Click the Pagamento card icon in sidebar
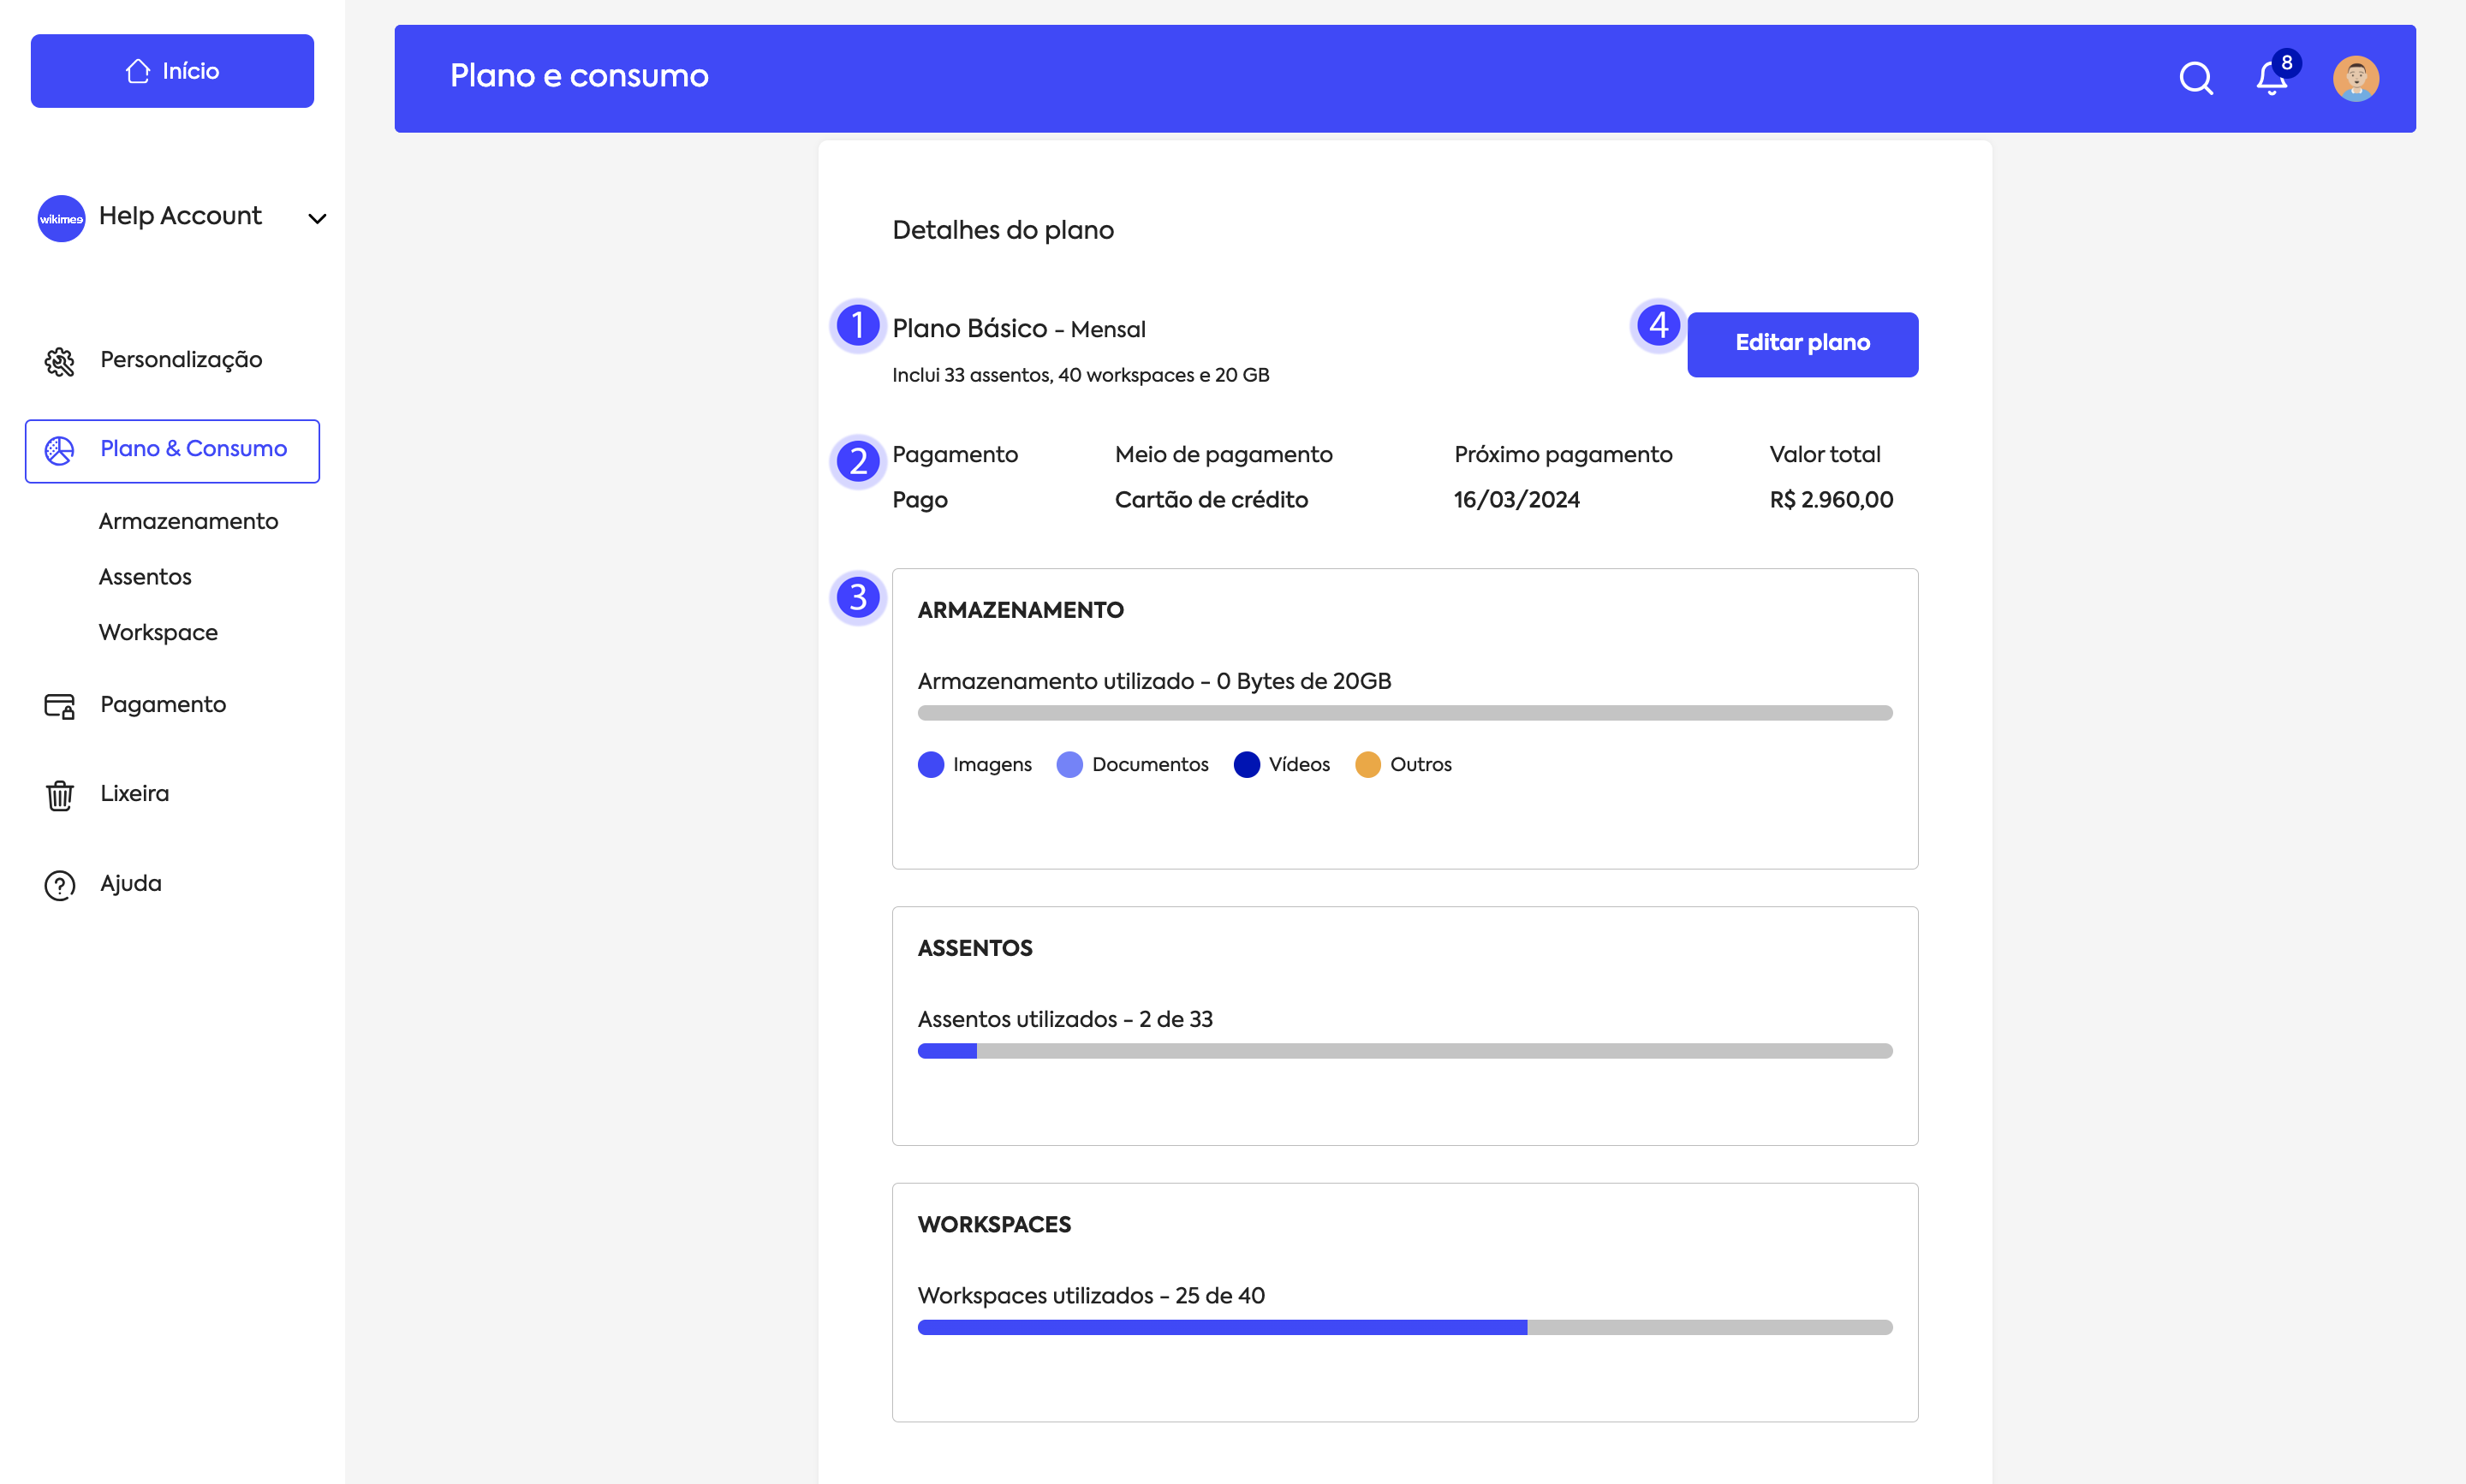This screenshot has height=1484, width=2466. (60, 706)
